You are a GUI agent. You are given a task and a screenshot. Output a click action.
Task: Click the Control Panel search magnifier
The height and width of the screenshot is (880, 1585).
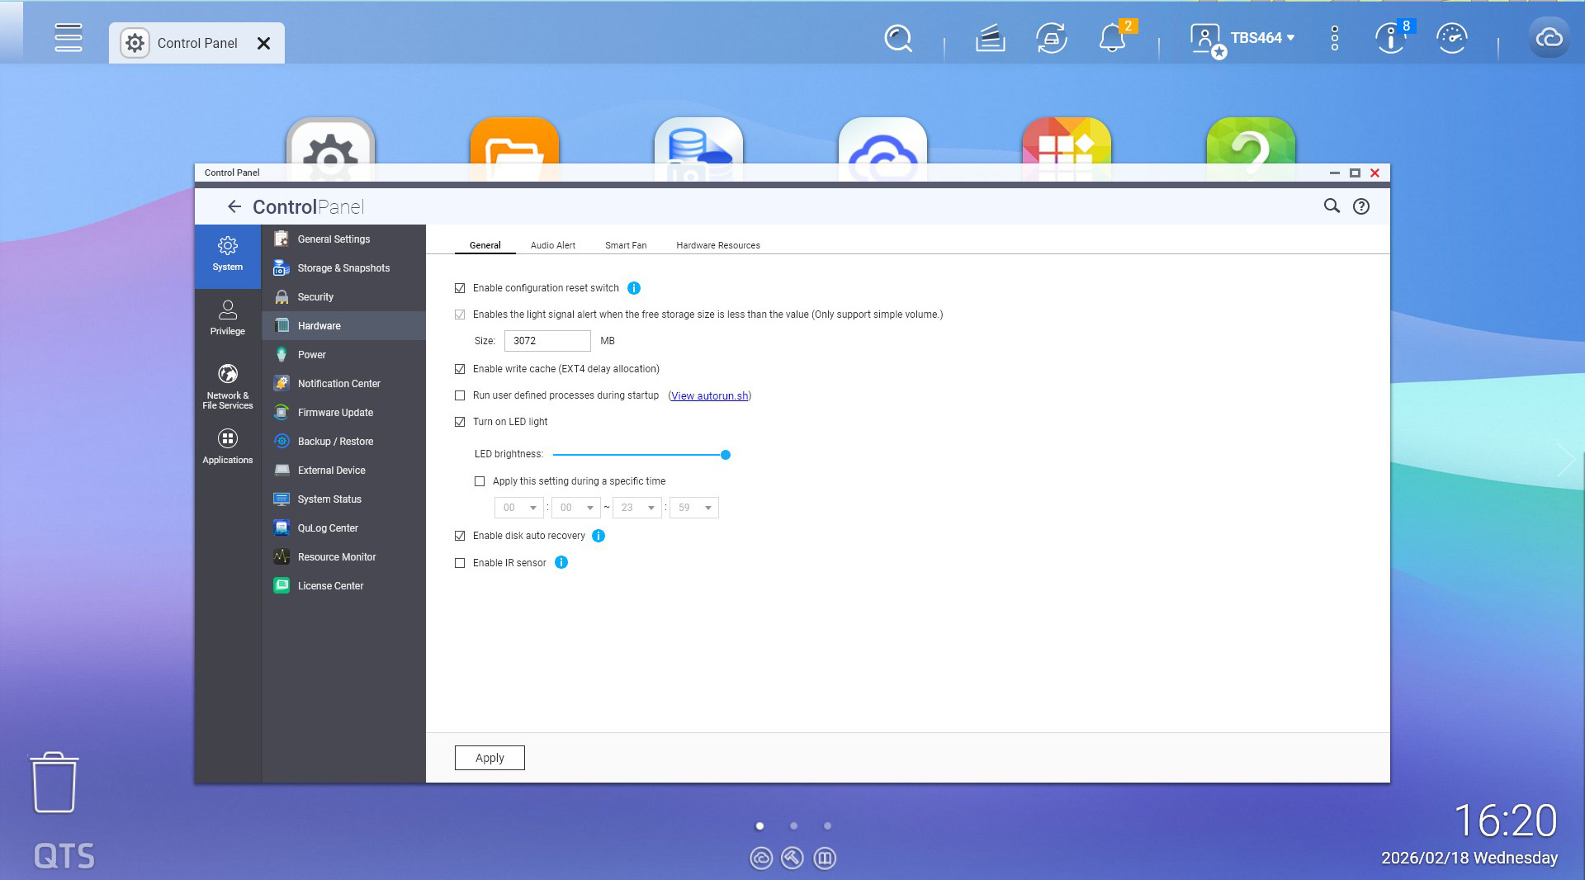[x=1332, y=206]
